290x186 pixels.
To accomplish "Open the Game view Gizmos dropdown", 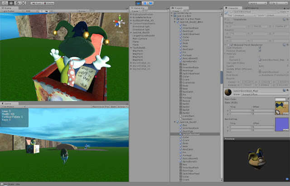I will point(122,107).
